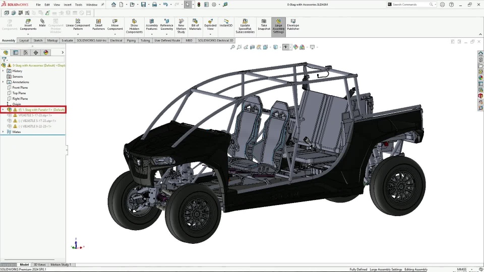Select Move Component tool
The height and width of the screenshot is (272, 484).
(115, 25)
